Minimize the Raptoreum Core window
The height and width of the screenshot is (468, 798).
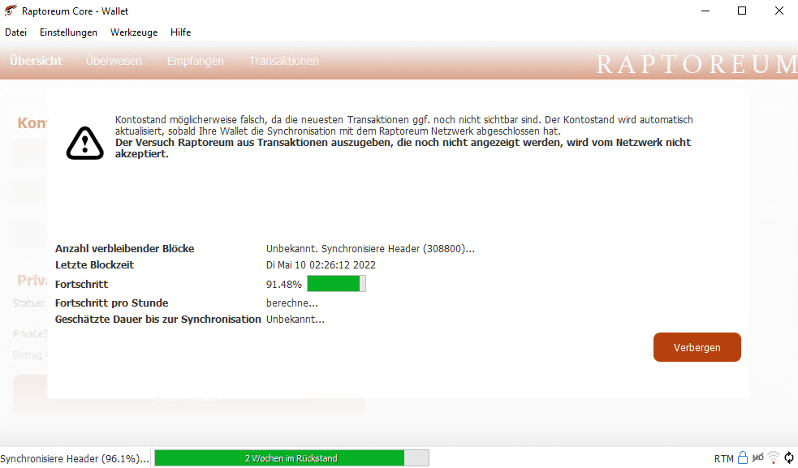pos(705,11)
